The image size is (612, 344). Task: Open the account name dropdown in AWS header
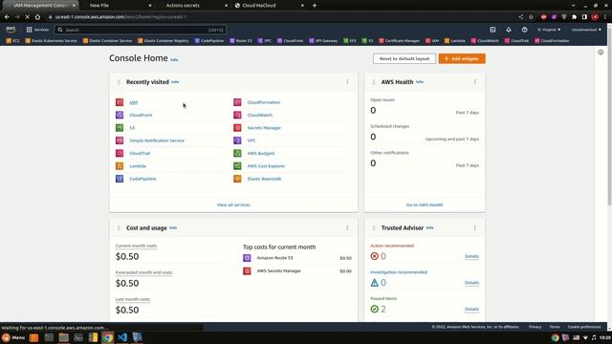(x=586, y=30)
